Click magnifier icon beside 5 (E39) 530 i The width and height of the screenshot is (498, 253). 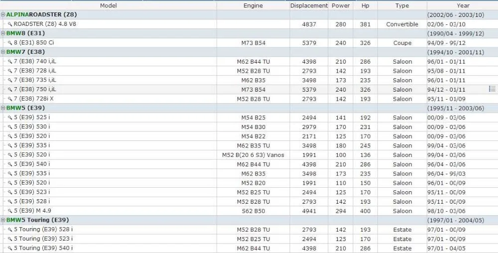(x=10, y=127)
